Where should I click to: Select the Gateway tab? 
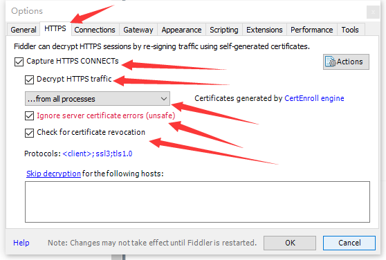(138, 30)
